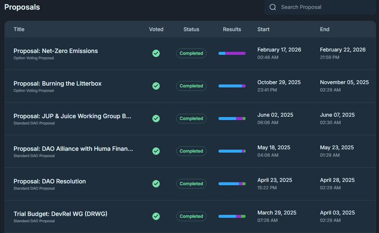Click start time 07:26 AM
Screen dimensions: 379x233
tap(267, 220)
